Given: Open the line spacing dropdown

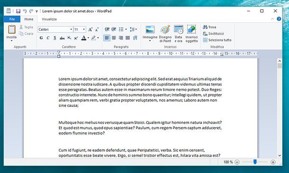Looking at the screenshot, I should pos(133,29).
